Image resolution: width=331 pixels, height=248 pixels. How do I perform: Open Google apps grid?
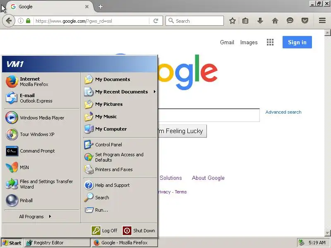click(270, 42)
